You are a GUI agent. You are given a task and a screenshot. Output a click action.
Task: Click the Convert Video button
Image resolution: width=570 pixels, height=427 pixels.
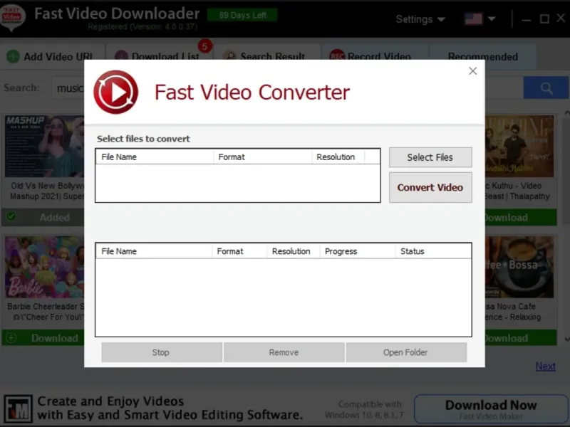[x=430, y=187]
